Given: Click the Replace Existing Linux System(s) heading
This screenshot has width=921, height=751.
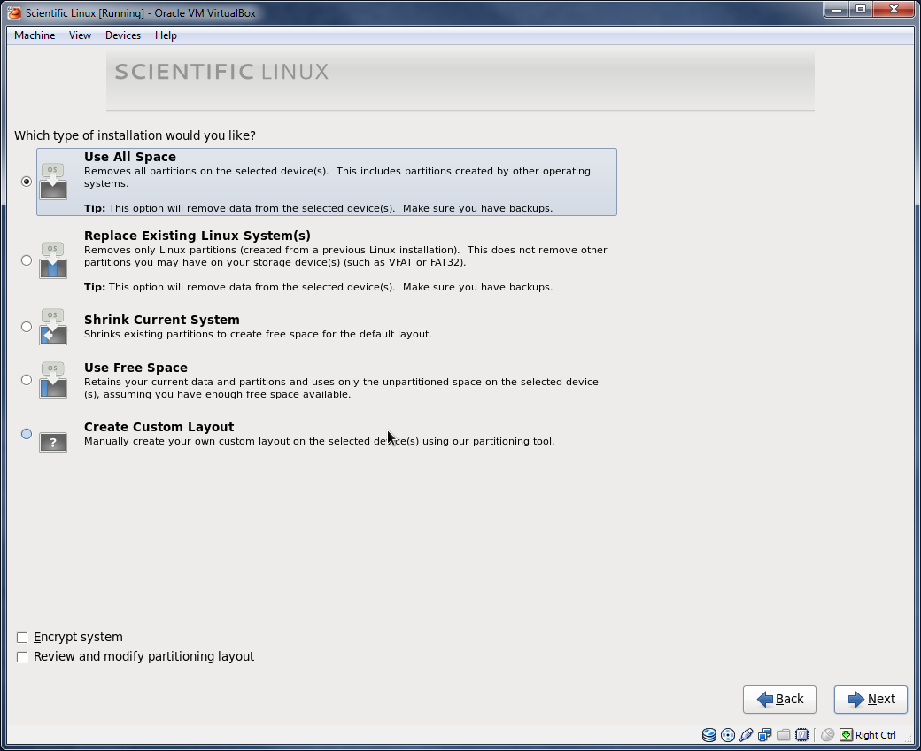Looking at the screenshot, I should (x=197, y=236).
